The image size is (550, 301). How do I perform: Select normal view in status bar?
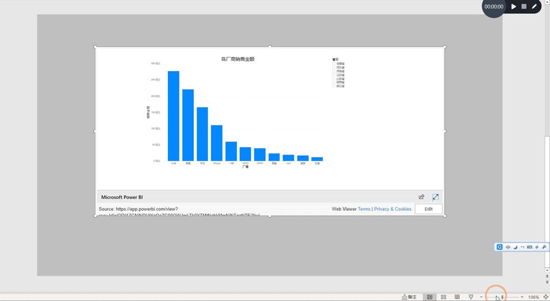(x=430, y=297)
